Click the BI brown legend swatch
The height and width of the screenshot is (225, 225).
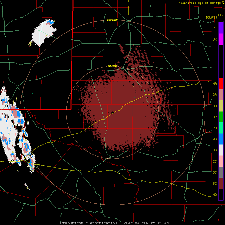[x=221, y=183]
